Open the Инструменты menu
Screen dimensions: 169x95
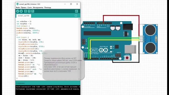pos(38,8)
